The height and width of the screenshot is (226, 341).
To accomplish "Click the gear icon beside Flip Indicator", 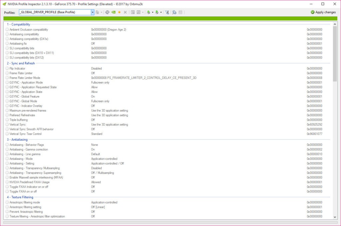I will tap(7, 68).
